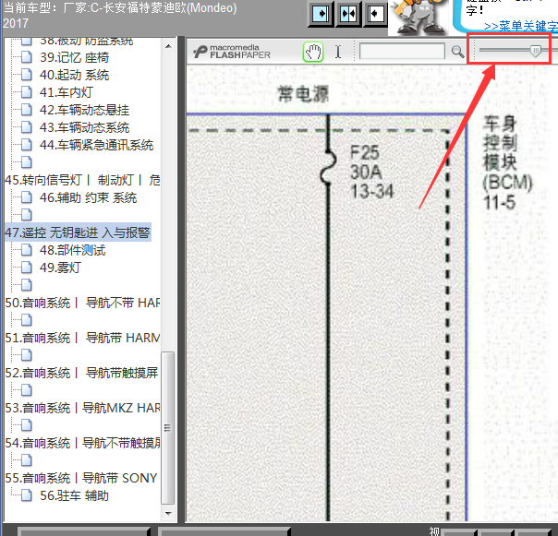Viewport: 558px width, 536px height.
Task: Open tree item 45.转向信号灯
Action: coord(82,180)
